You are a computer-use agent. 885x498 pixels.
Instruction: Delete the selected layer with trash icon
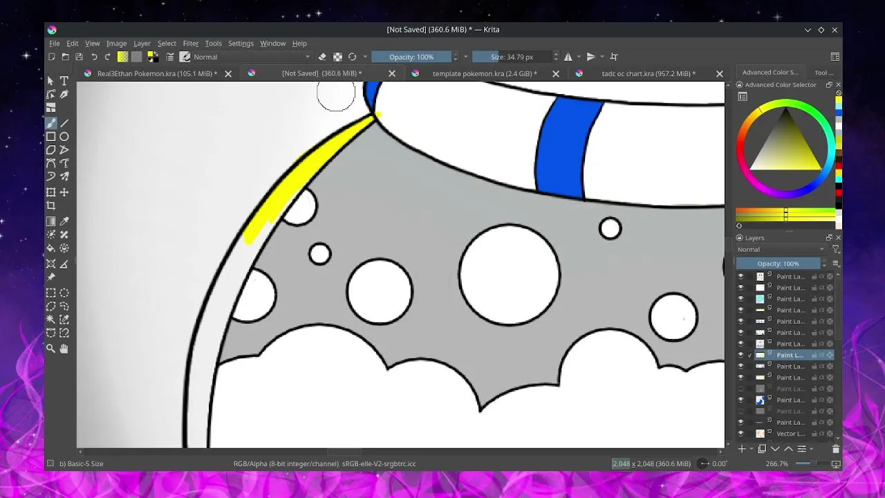coord(835,449)
